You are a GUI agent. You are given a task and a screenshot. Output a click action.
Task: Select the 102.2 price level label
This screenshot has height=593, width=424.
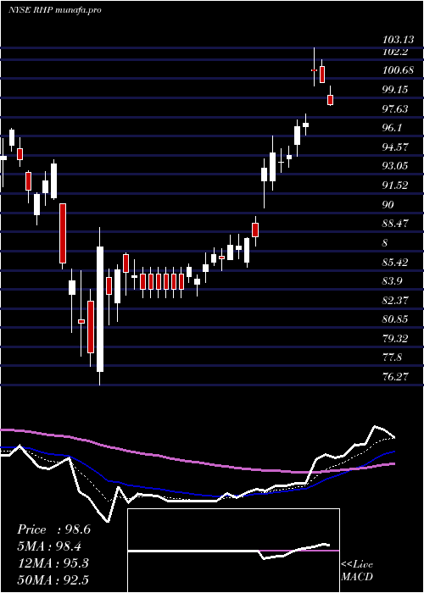pos(396,52)
